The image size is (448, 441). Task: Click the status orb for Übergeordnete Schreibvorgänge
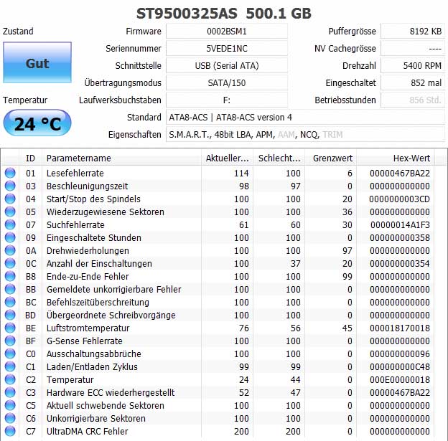pyautogui.click(x=10, y=315)
